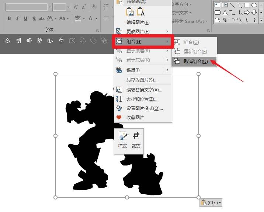Open the paragraph group dialog launcher
This screenshot has height=212, width=264.
(209, 31)
